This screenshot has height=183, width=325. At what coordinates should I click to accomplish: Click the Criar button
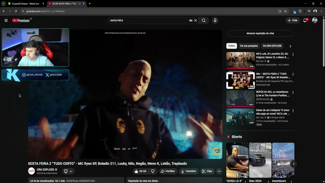pyautogui.click(x=292, y=20)
